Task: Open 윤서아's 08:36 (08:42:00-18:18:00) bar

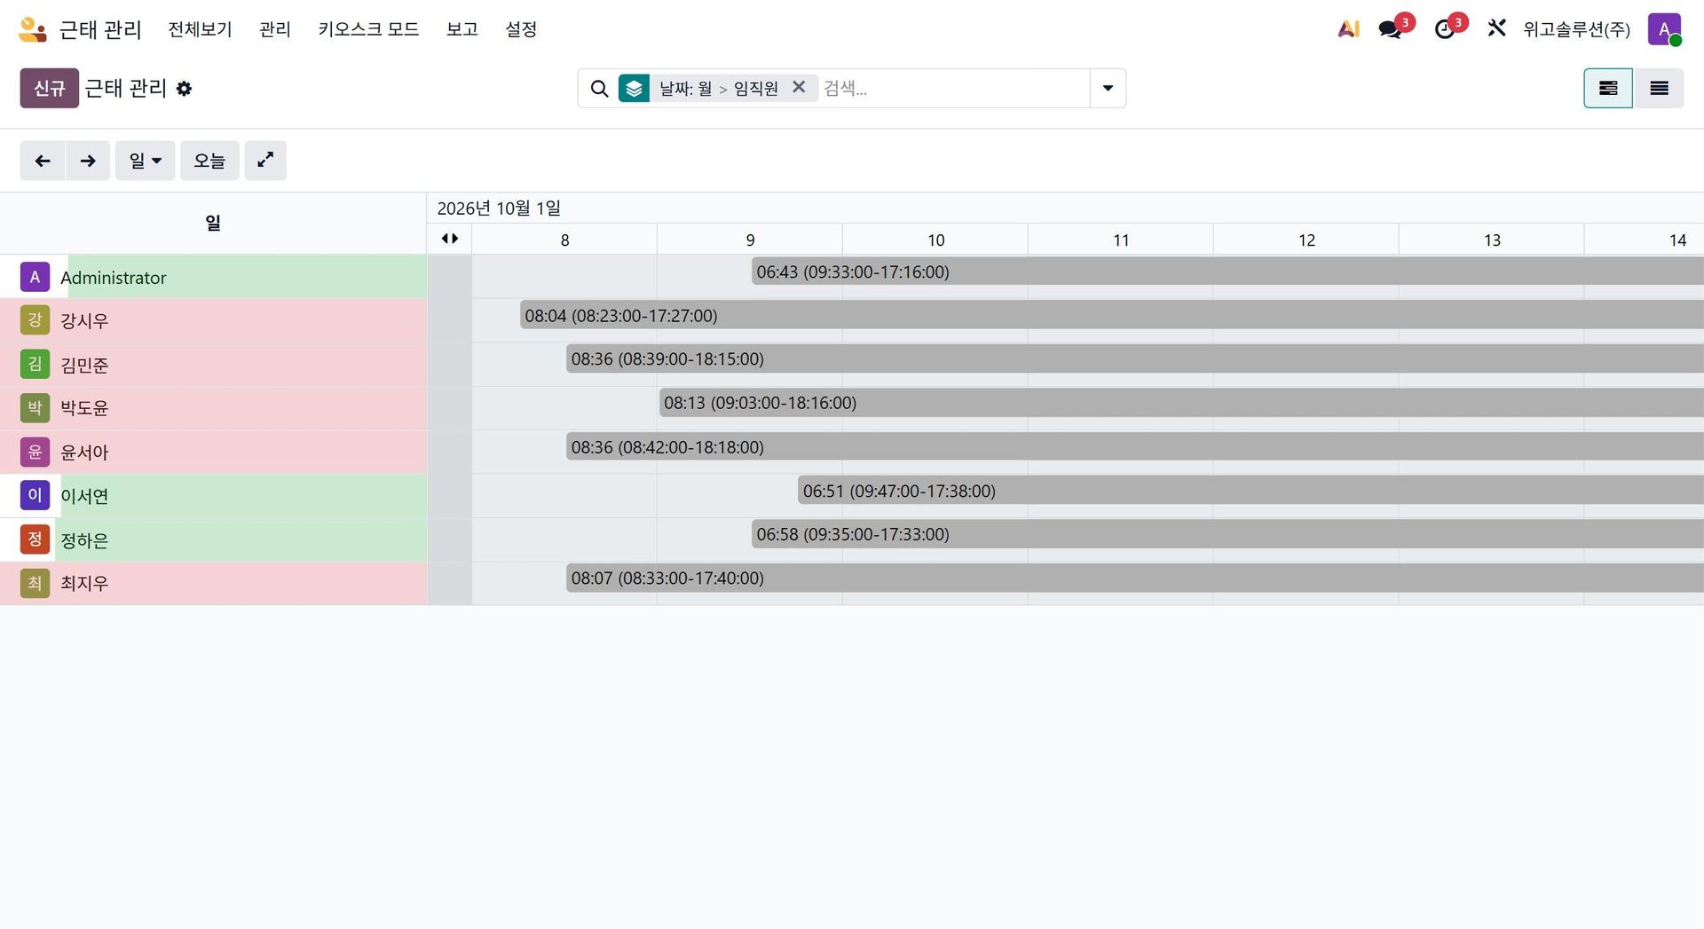Action: (x=1135, y=446)
